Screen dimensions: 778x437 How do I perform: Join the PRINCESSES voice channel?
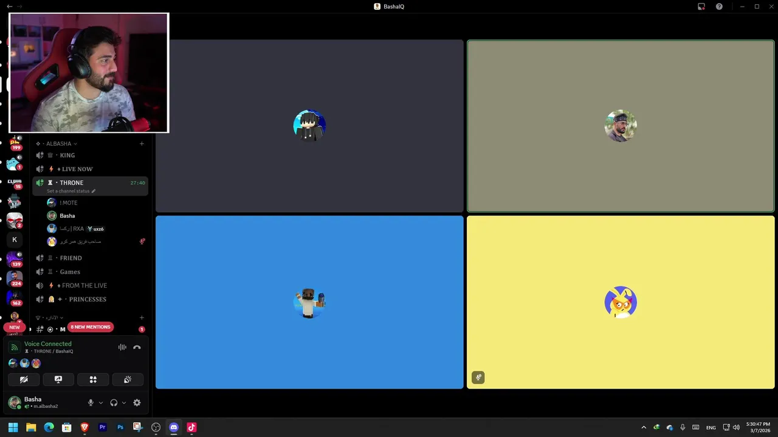coord(90,299)
